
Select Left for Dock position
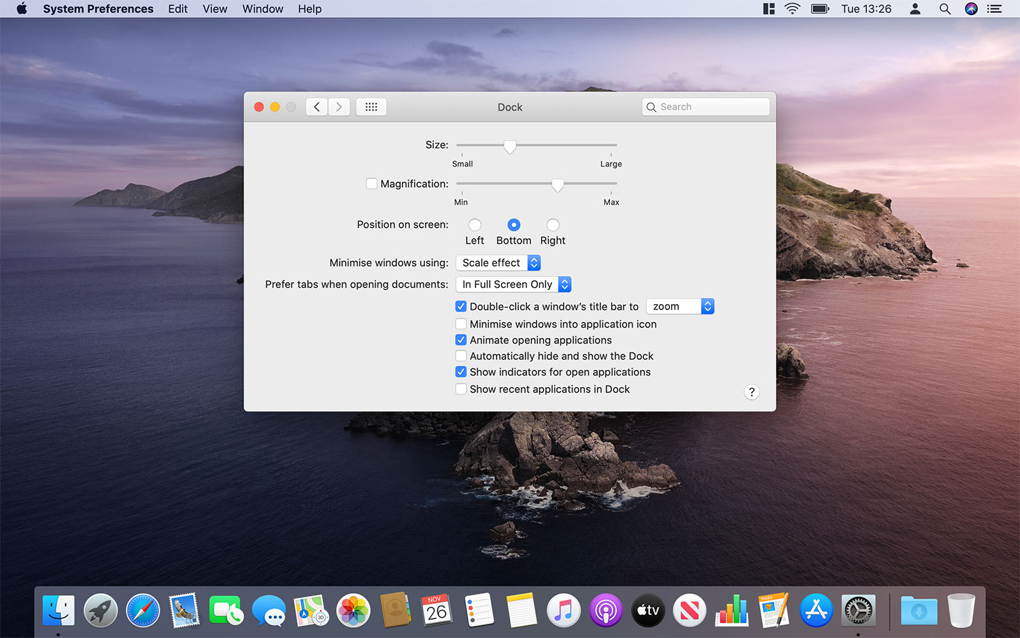475,225
